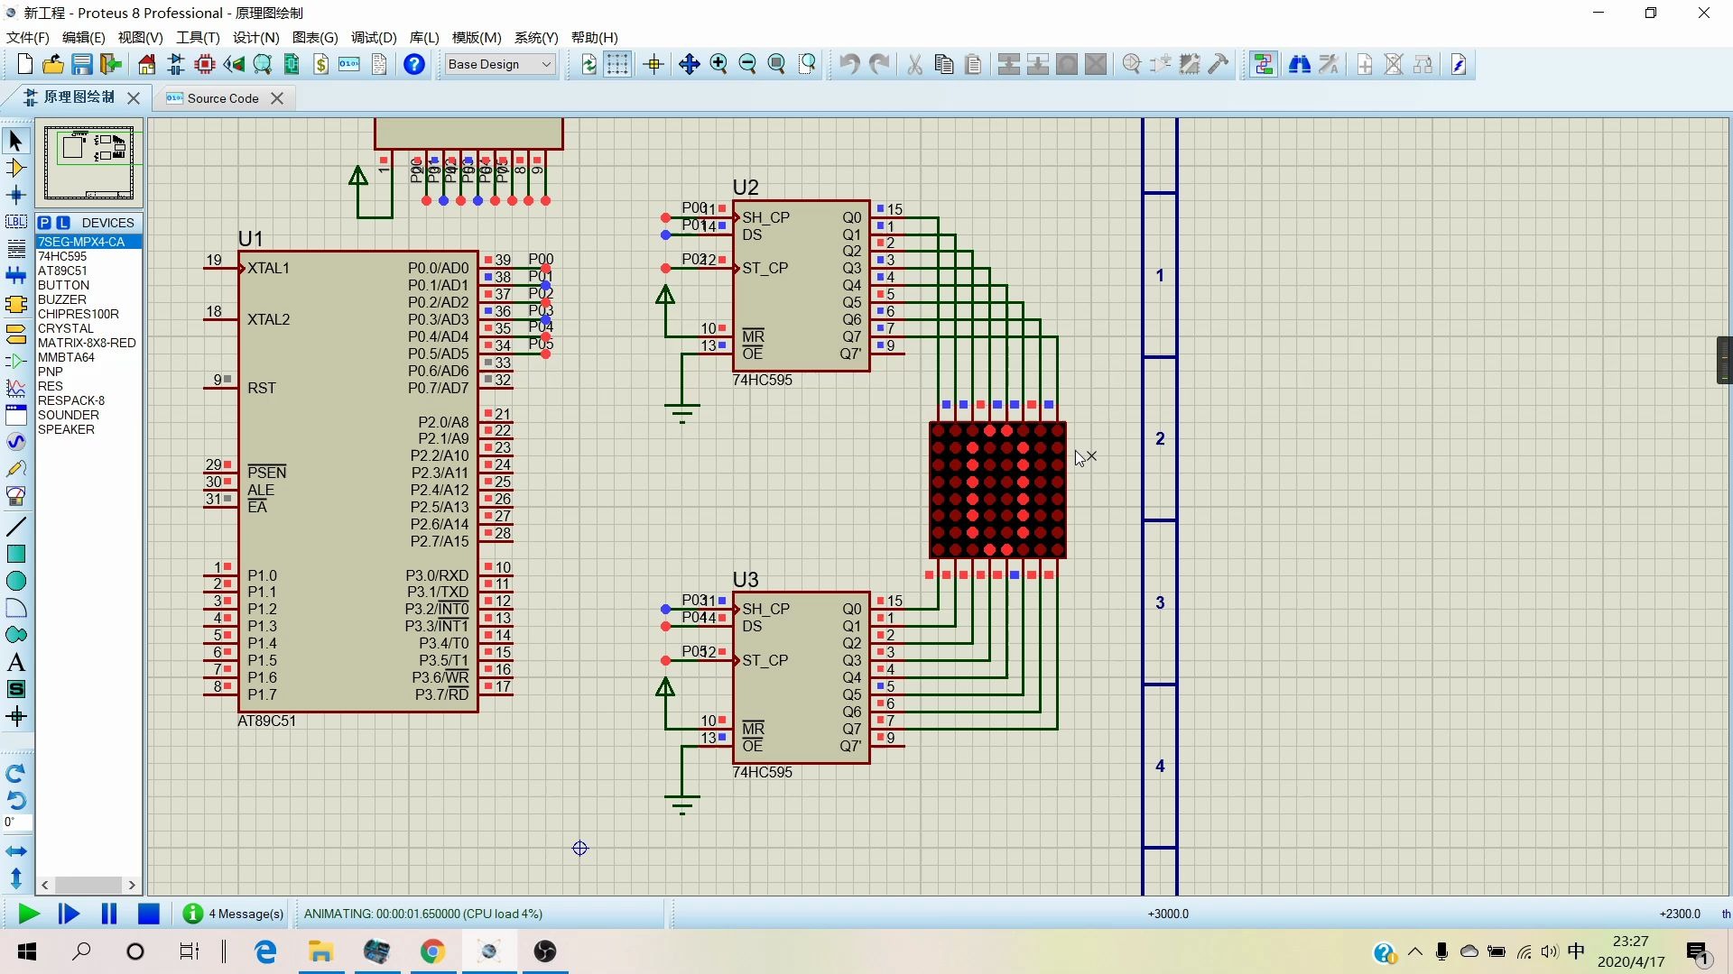Image resolution: width=1733 pixels, height=974 pixels.
Task: Click the rotation angle input field
Action: [16, 822]
